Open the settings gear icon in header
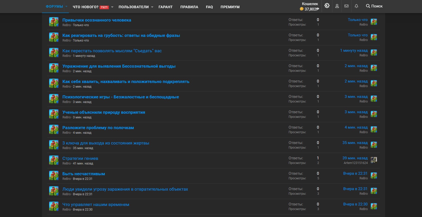The height and width of the screenshot is (217, 422). pyautogui.click(x=327, y=6)
